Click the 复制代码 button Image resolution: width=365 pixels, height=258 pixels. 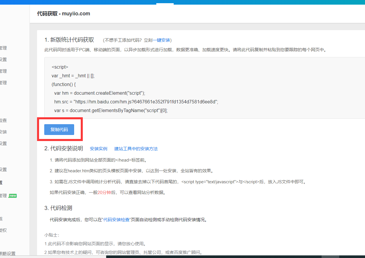[59, 129]
